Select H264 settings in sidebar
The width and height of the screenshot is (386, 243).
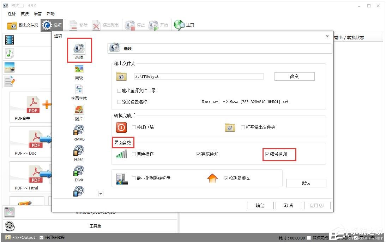79,153
